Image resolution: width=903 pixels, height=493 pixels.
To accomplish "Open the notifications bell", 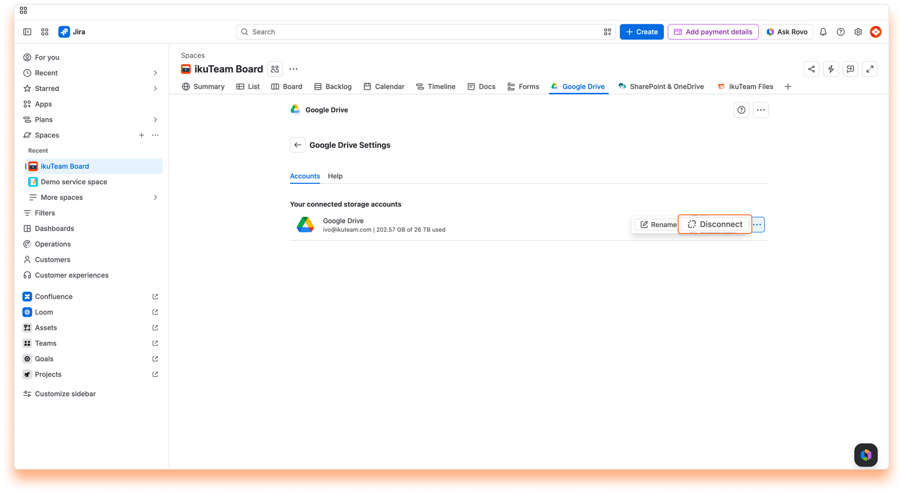I will click(x=823, y=32).
